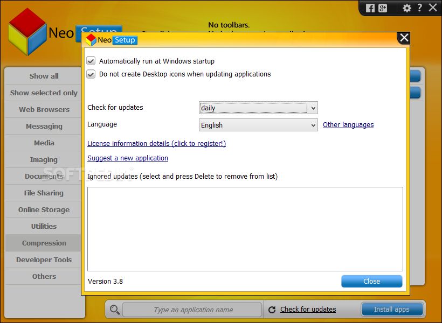Open the Media category
The image size is (442, 323).
click(x=44, y=143)
